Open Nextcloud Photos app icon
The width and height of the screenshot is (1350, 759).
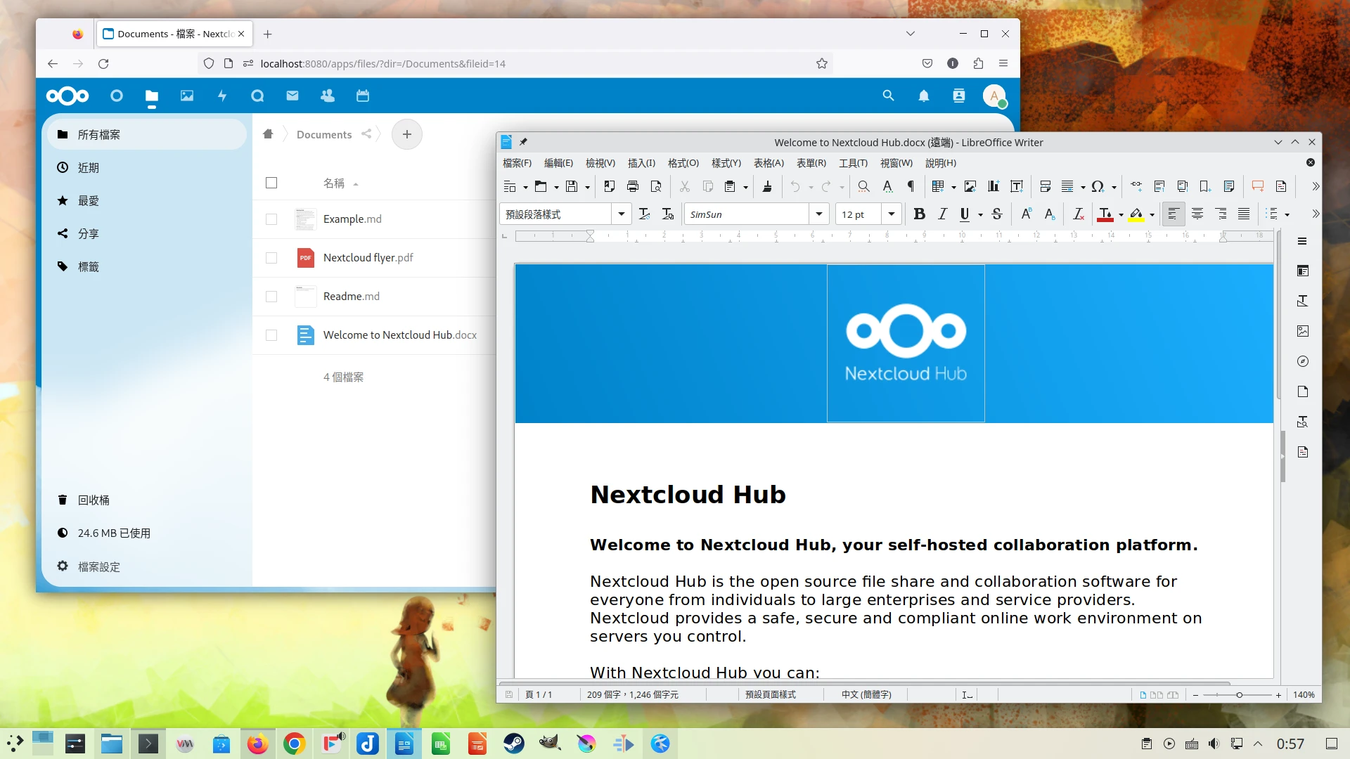click(186, 96)
